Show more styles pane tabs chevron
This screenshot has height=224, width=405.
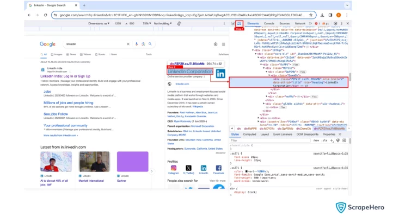[x=340, y=135]
